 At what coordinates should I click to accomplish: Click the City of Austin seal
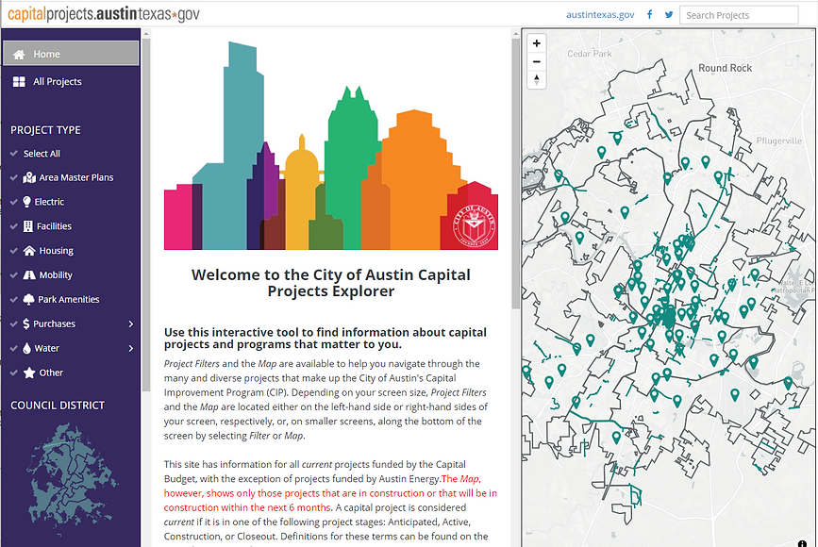tap(474, 225)
